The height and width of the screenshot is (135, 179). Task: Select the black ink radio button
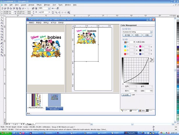click(143, 50)
